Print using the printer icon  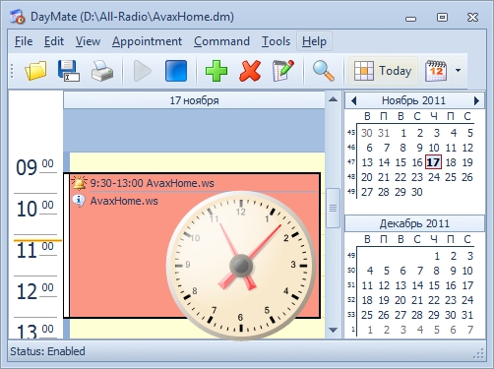[x=102, y=71]
